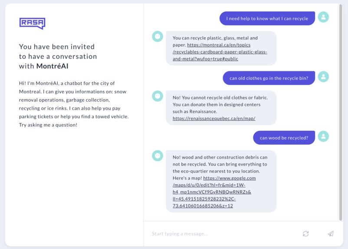This screenshot has height=249, width=348.
Task: Click the MontréAI invitation heading
Action: pos(58,56)
